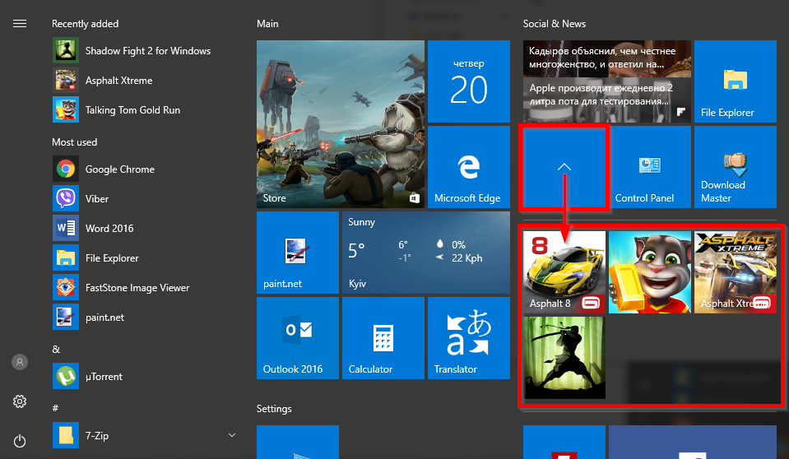Open the Kyiv weather tile

click(x=425, y=253)
